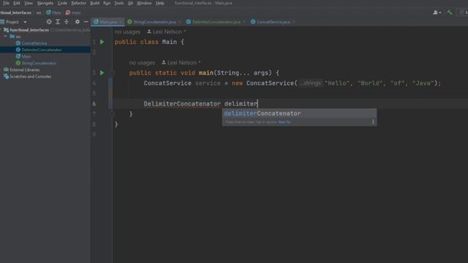Open completion popup more options icon

[x=373, y=122]
